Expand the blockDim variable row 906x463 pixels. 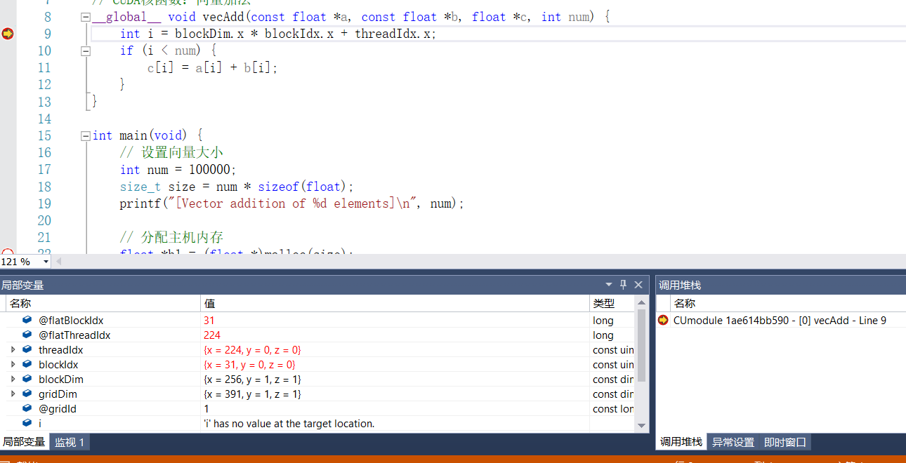click(x=13, y=379)
